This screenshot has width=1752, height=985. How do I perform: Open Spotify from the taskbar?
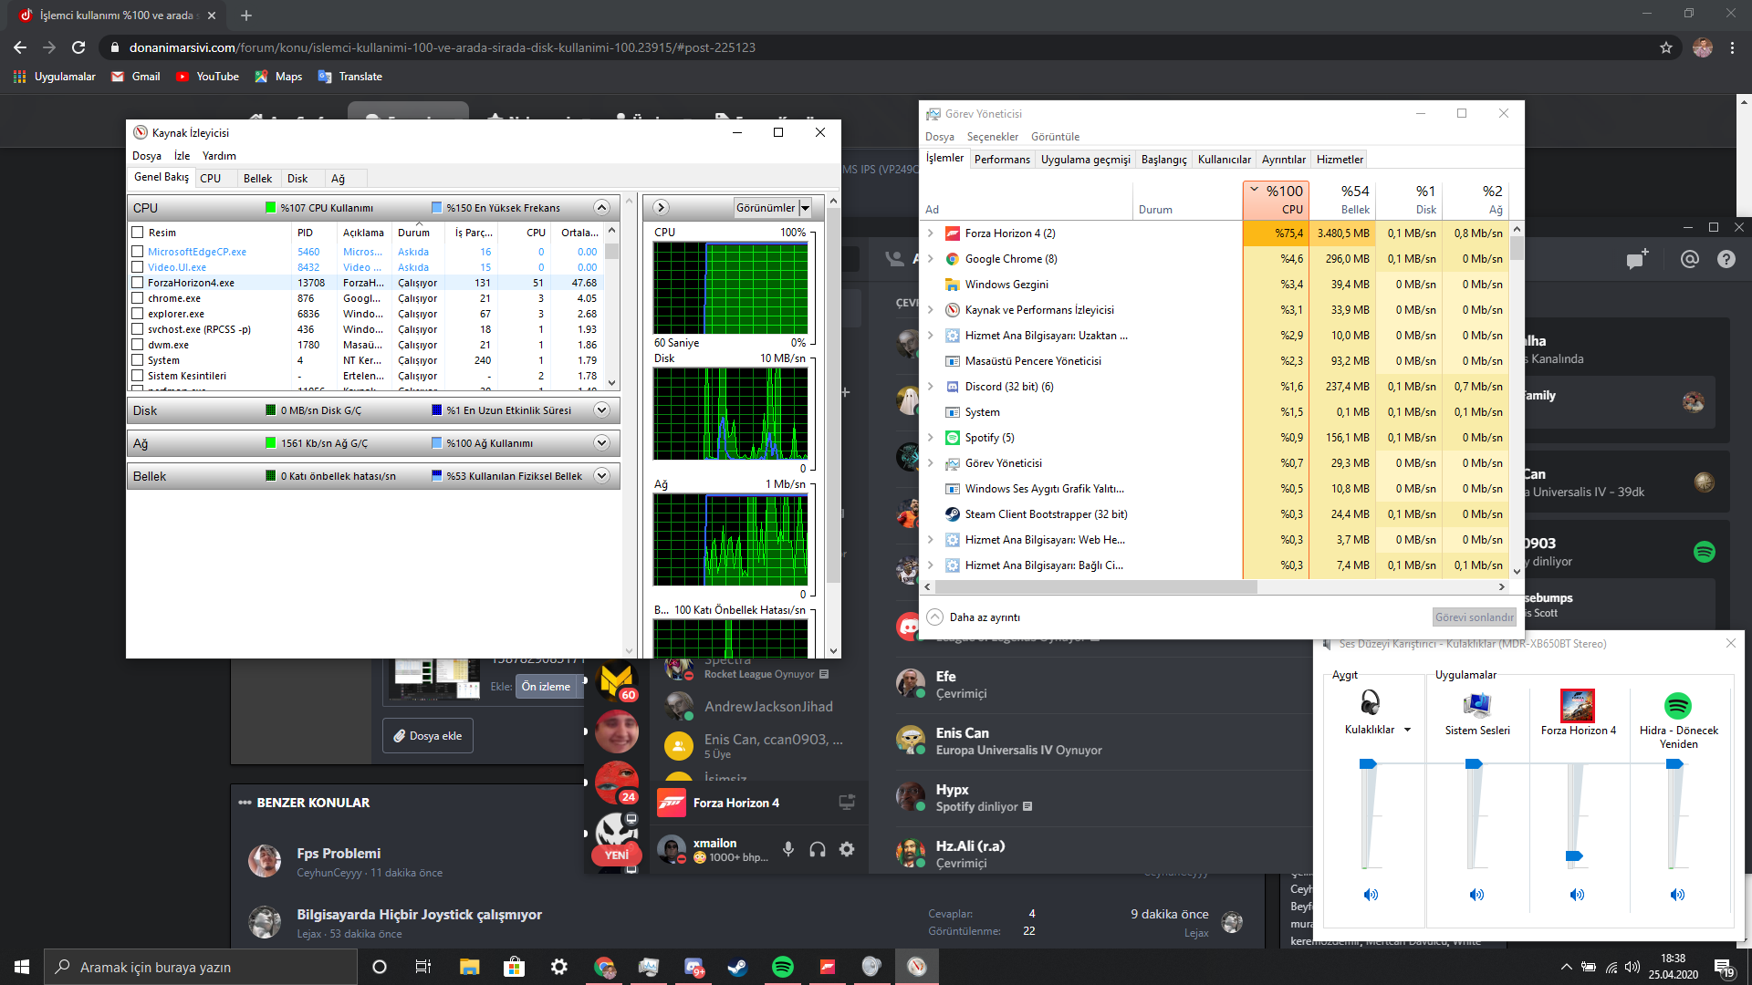[783, 967]
